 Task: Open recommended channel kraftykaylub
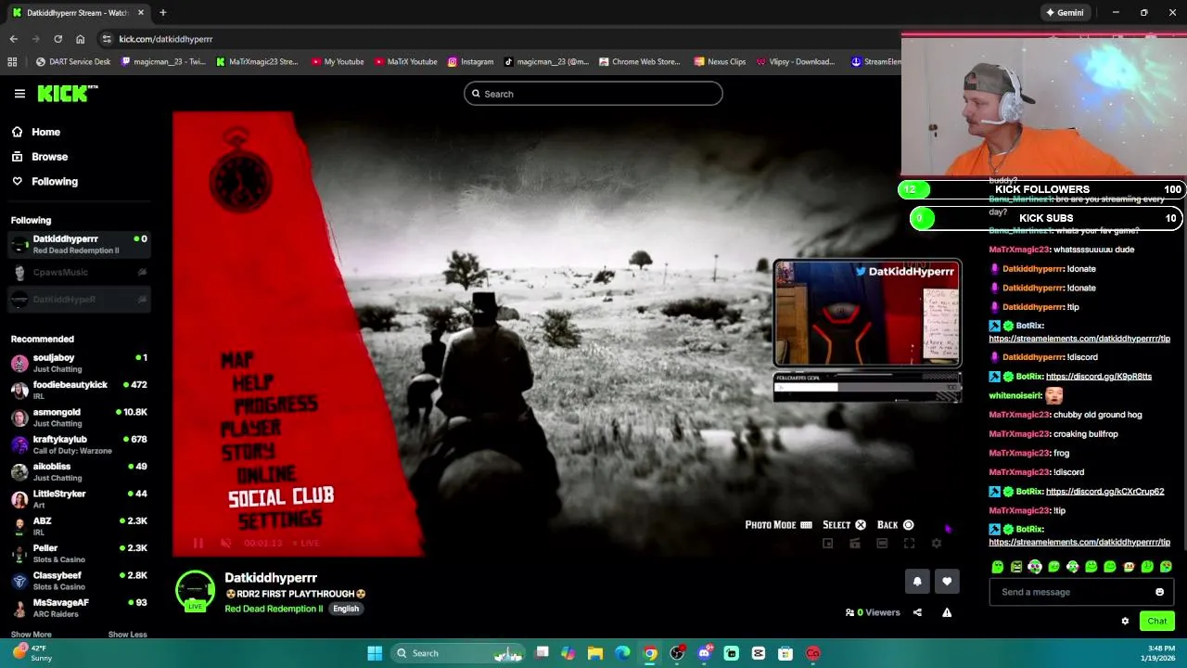pos(79,444)
